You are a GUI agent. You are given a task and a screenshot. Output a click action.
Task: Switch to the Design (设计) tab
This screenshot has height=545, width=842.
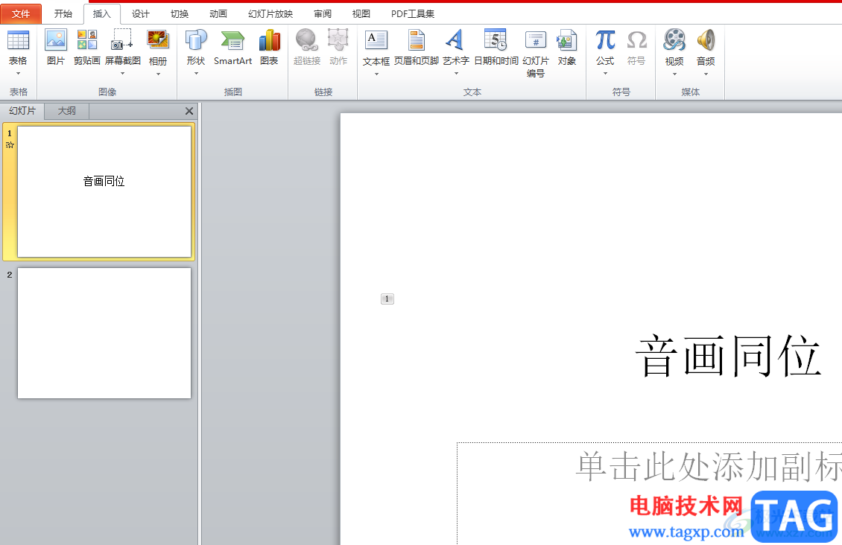[141, 14]
